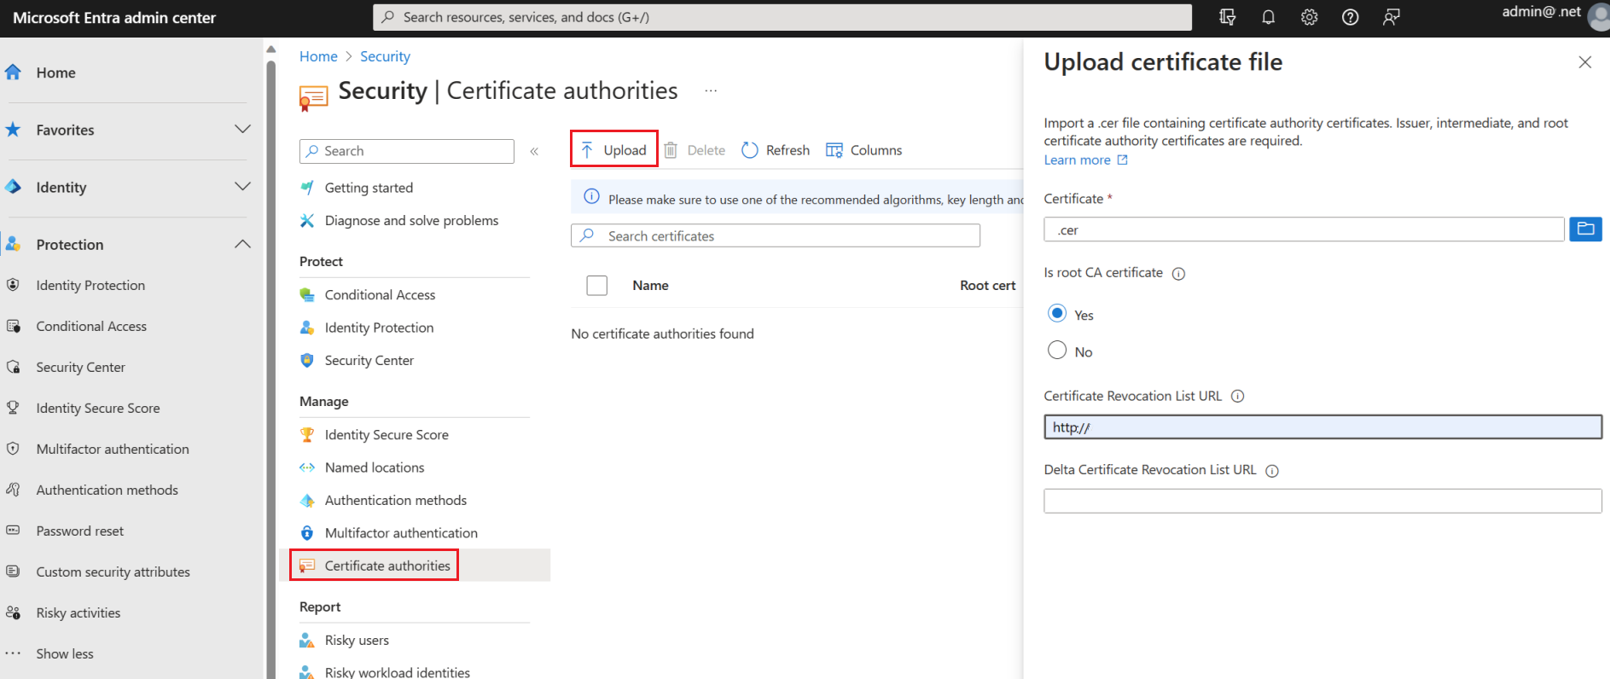Viewport: 1610px width, 679px height.
Task: Click the Delete toolbar button
Action: tap(695, 150)
